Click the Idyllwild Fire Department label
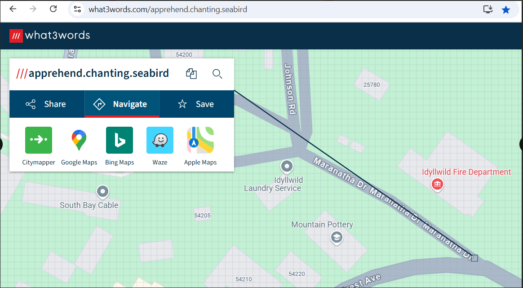 (x=466, y=172)
